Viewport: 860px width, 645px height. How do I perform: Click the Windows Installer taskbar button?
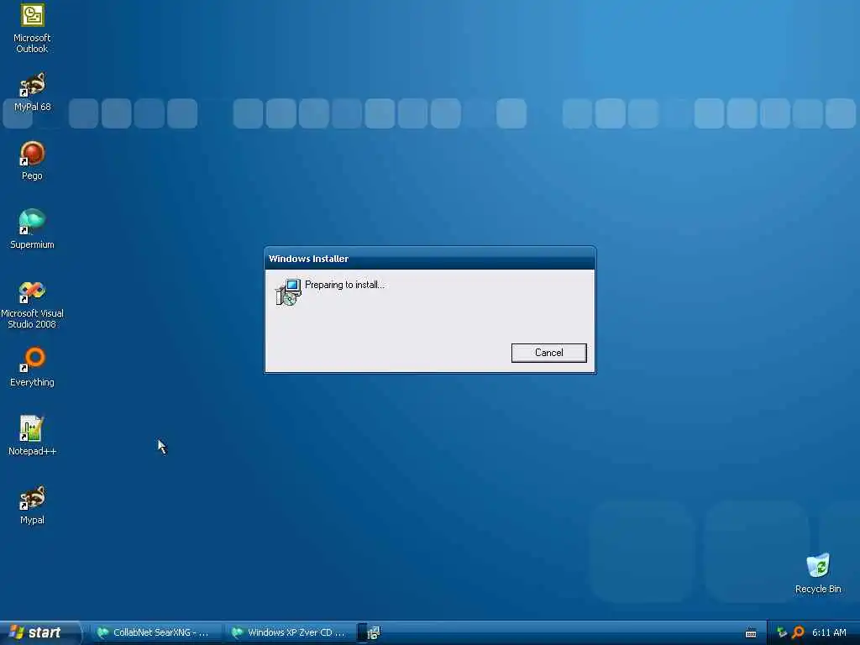tap(370, 632)
